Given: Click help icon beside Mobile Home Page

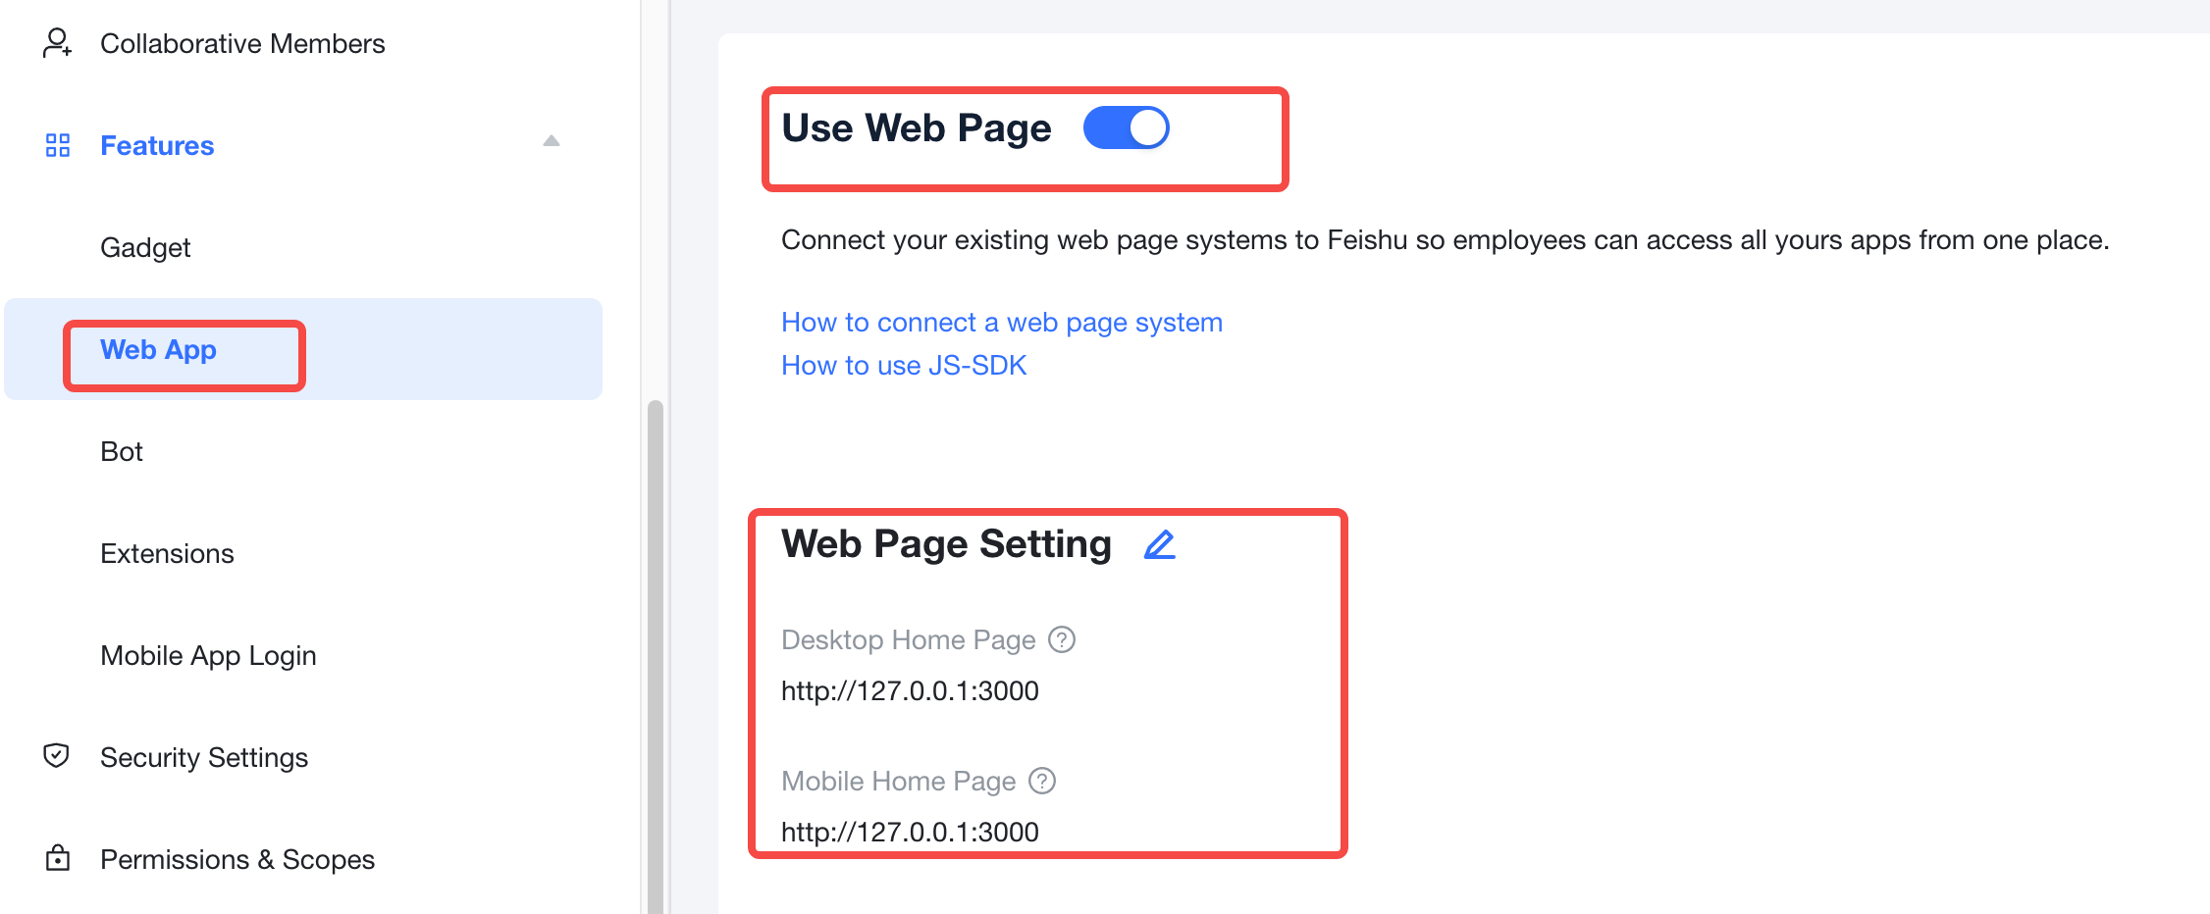Looking at the screenshot, I should (x=1042, y=781).
